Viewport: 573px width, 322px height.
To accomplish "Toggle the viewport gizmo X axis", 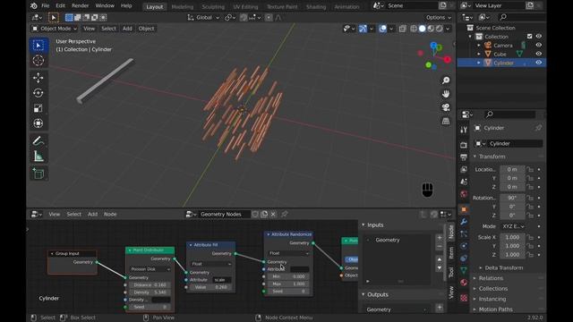I will point(448,60).
